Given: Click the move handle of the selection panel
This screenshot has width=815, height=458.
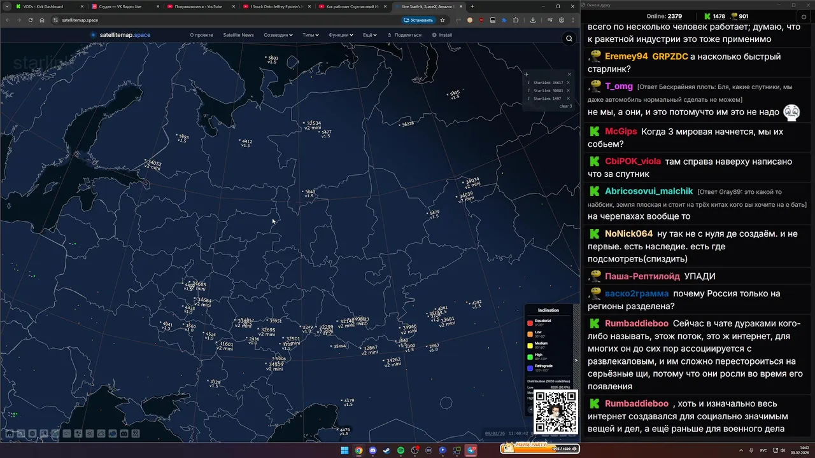Looking at the screenshot, I should (x=526, y=74).
